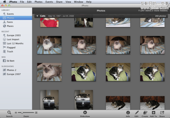Viewport: 170px width, 118px height.
Task: Open the Share menu in menu bar
Action: tap(59, 2)
